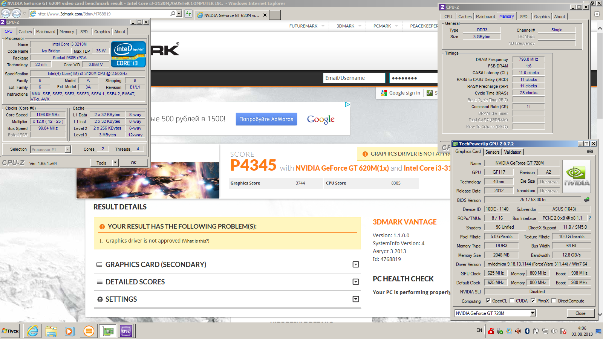
Task: Open the Tools dropdown arrow in CPU-Z
Action: (115, 163)
